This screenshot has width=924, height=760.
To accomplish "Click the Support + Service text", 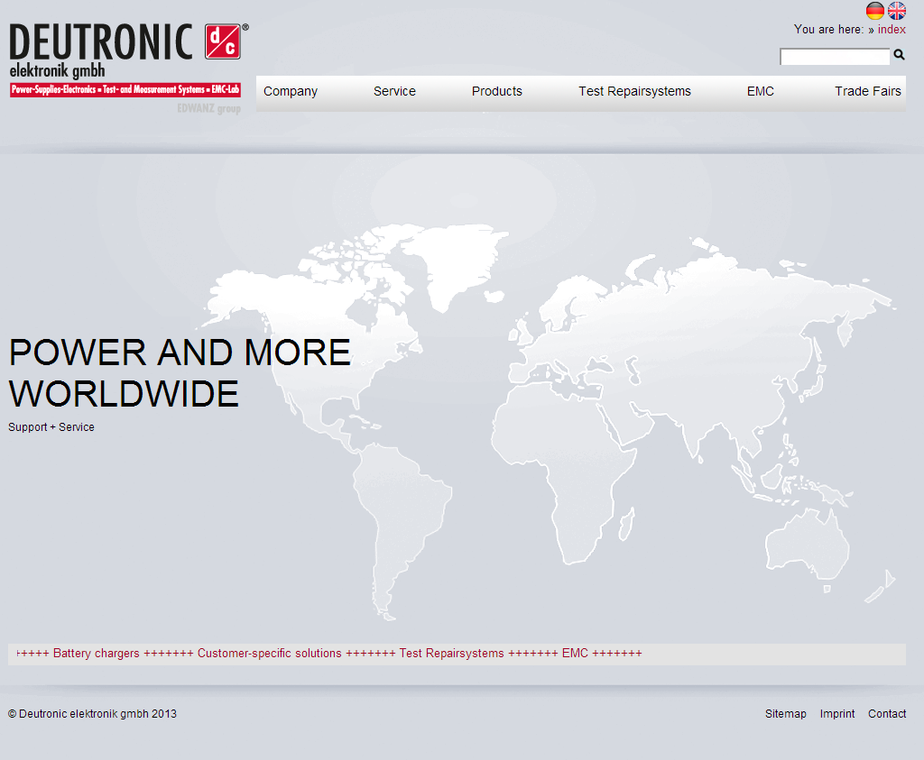I will [51, 427].
